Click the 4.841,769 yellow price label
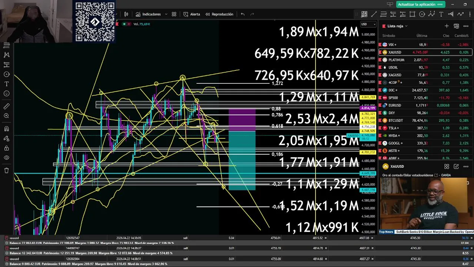 [368, 97]
